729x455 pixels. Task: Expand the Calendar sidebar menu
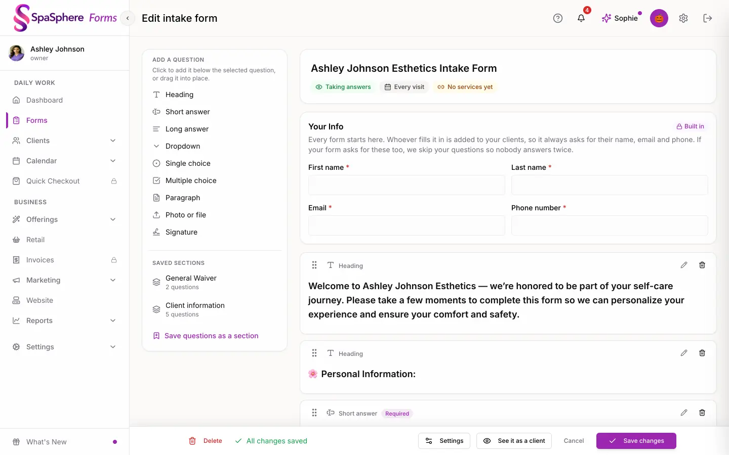[x=65, y=161]
